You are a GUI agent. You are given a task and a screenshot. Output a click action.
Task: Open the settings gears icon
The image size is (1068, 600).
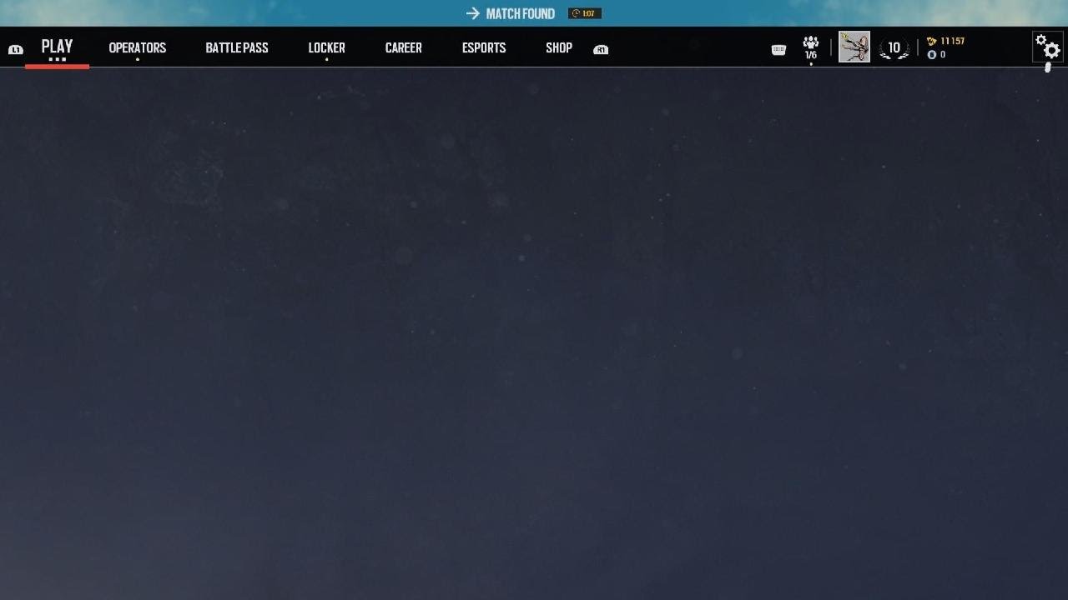click(1047, 47)
